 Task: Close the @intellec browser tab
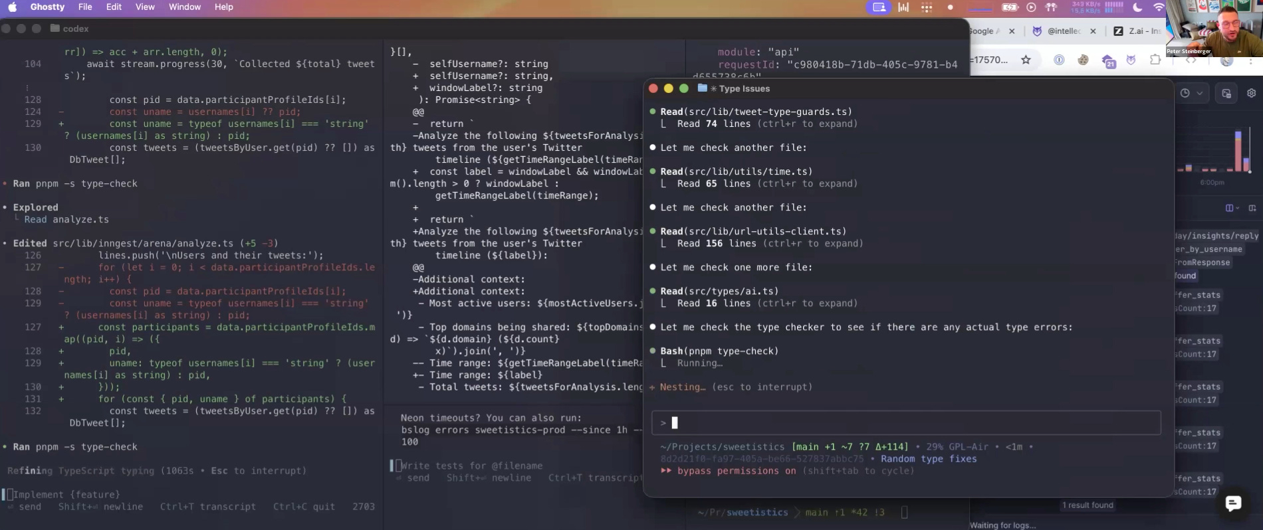pyautogui.click(x=1093, y=31)
